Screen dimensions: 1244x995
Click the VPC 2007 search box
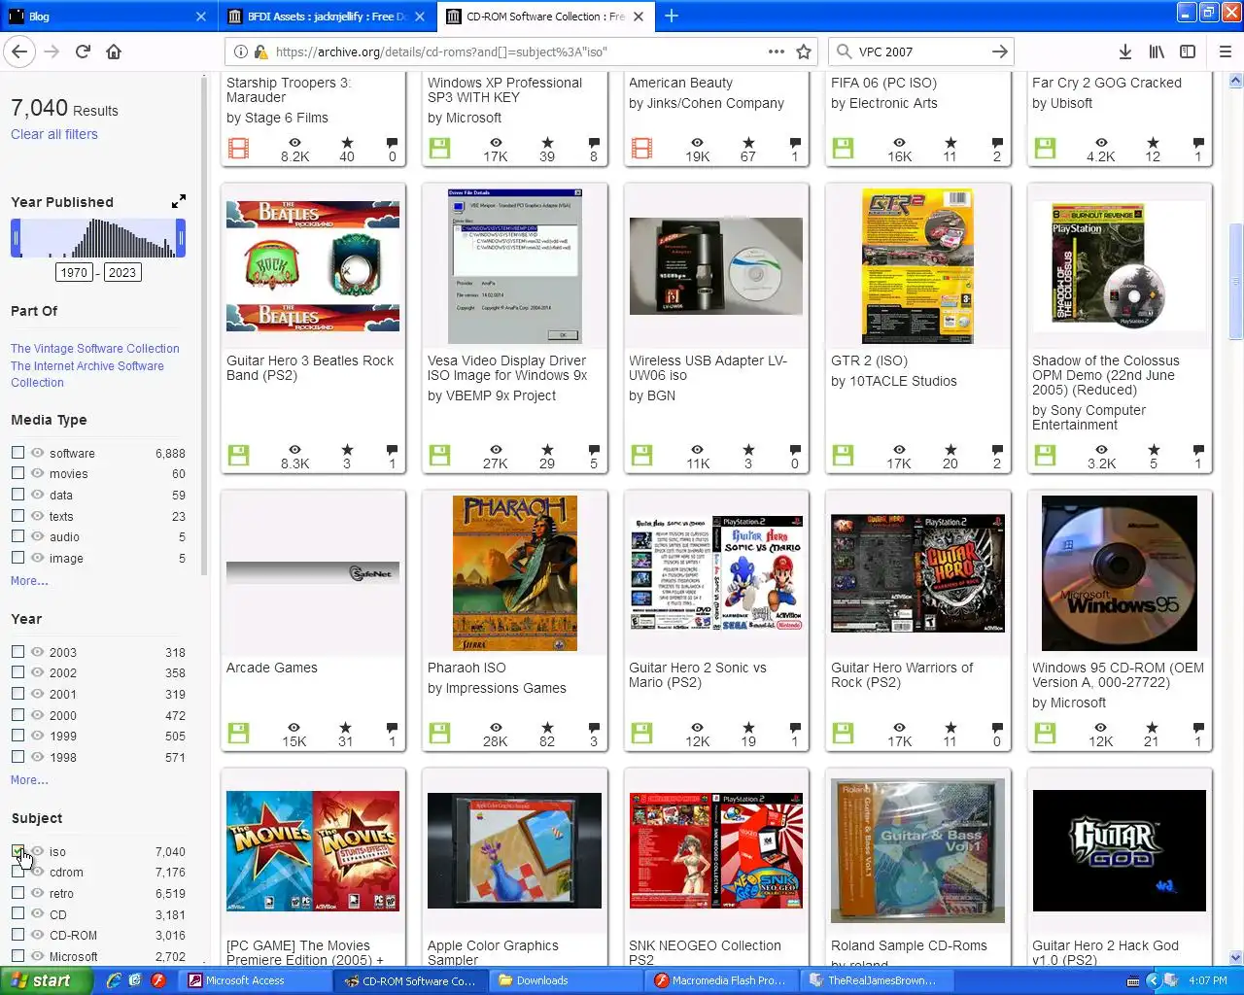918,51
